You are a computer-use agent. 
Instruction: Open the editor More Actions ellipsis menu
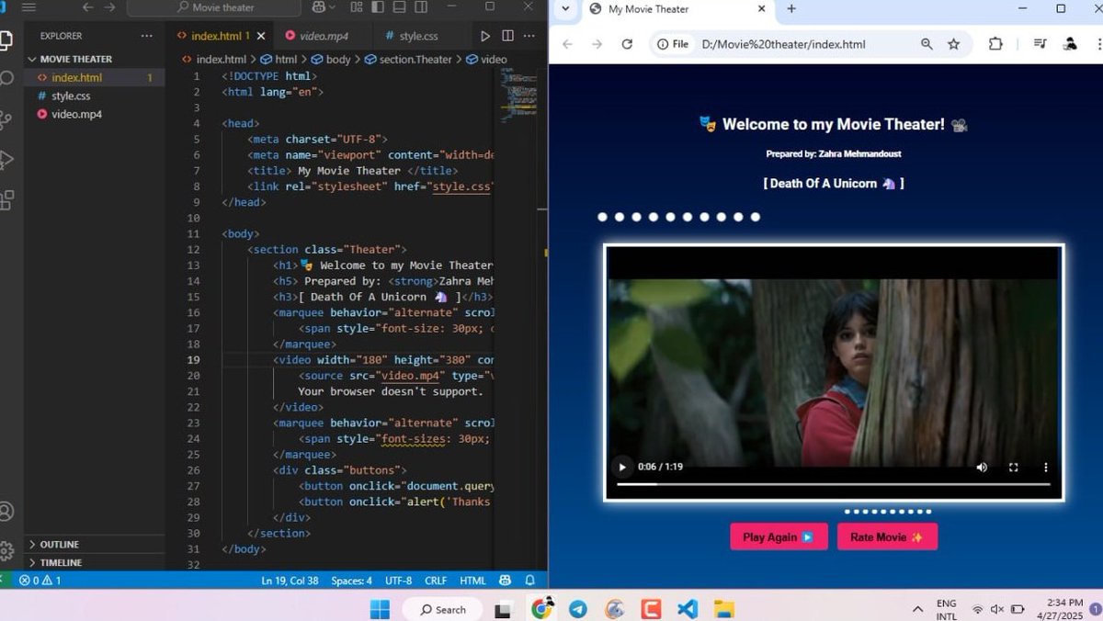(x=531, y=36)
